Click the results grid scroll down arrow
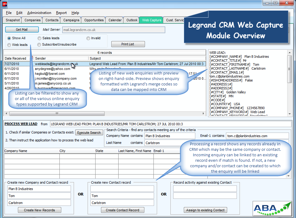This screenshot has height=218, width=296. [288, 176]
